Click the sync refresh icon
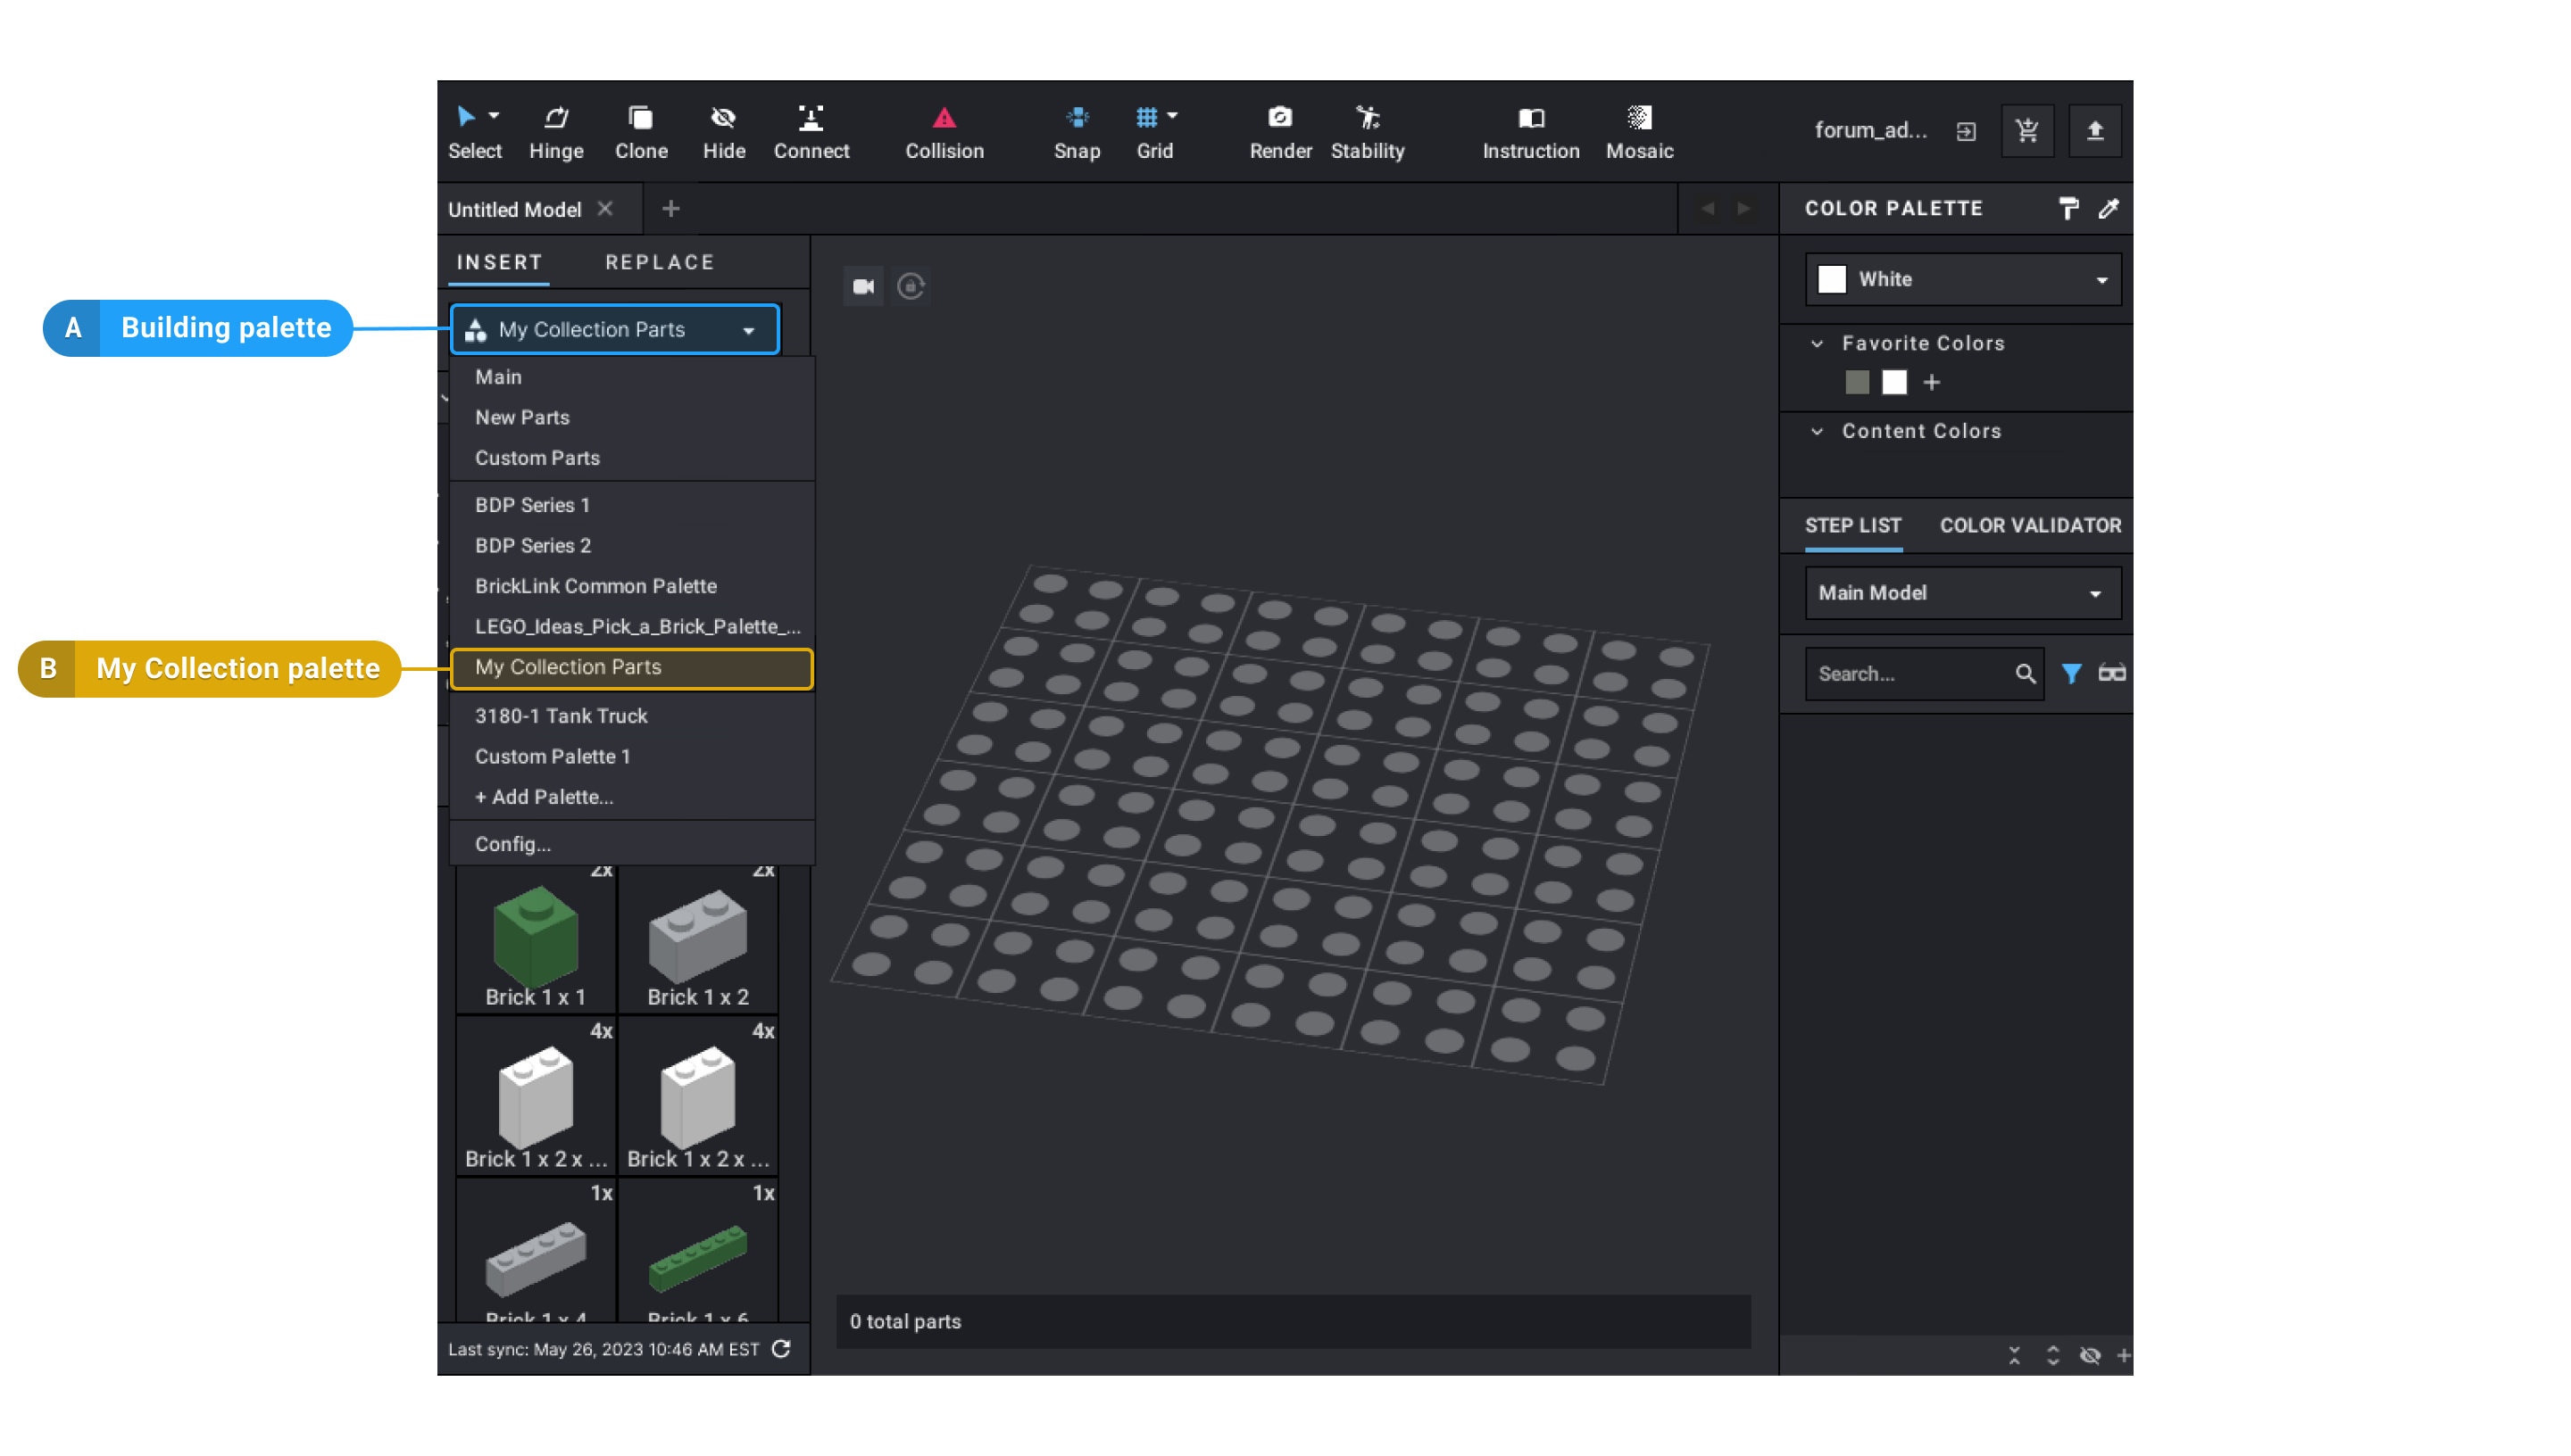 coord(782,1349)
